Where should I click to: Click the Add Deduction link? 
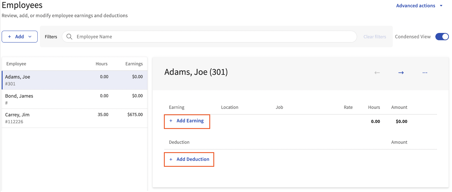193,159
